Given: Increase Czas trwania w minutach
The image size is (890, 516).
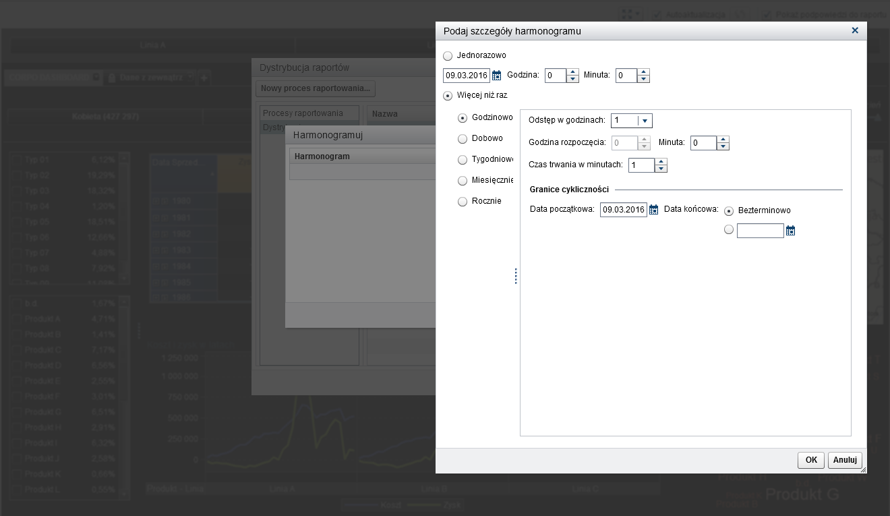Looking at the screenshot, I should (661, 162).
